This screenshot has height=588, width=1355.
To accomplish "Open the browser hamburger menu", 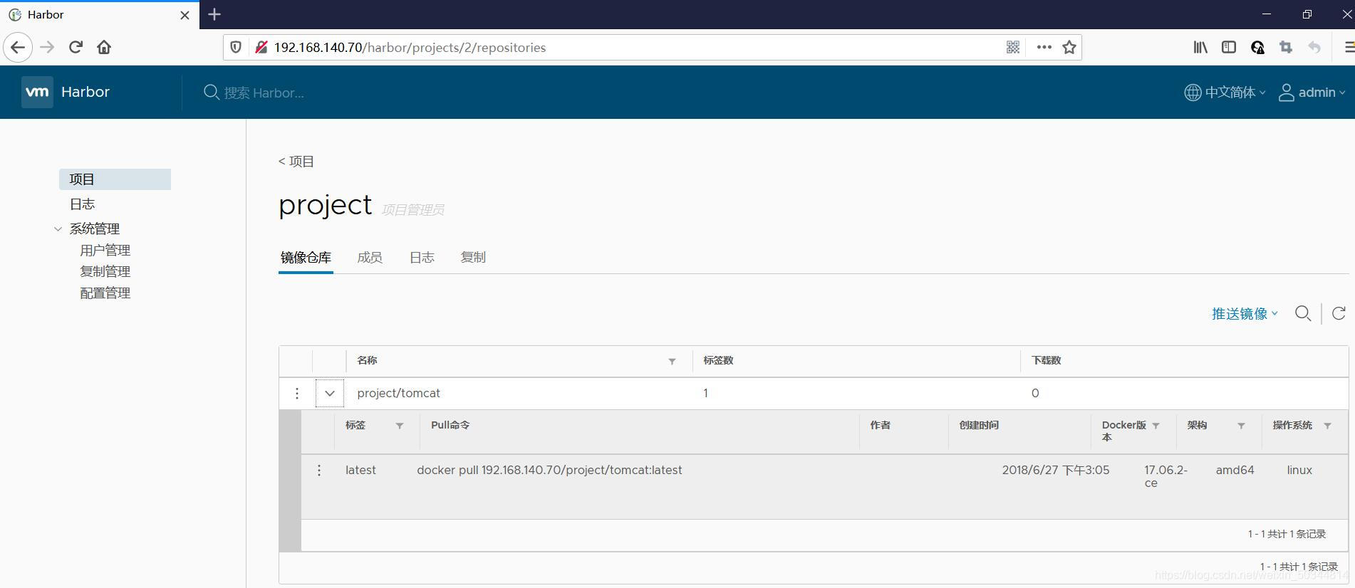I will 1349,48.
